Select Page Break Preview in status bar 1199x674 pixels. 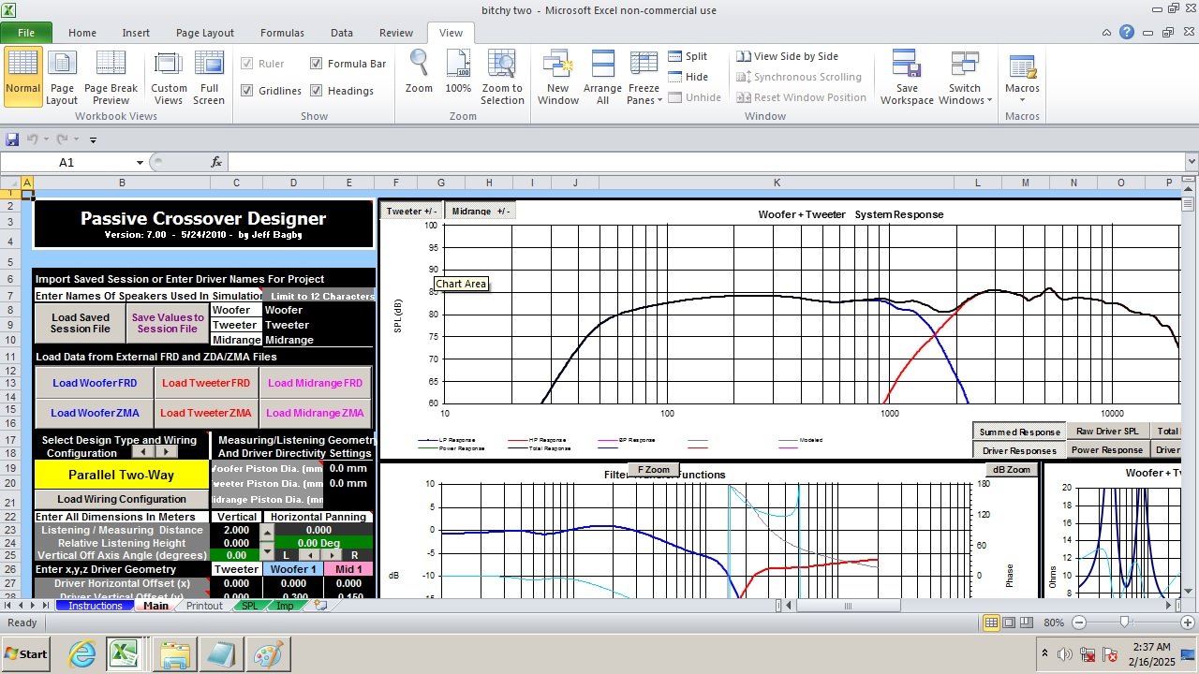click(1026, 623)
